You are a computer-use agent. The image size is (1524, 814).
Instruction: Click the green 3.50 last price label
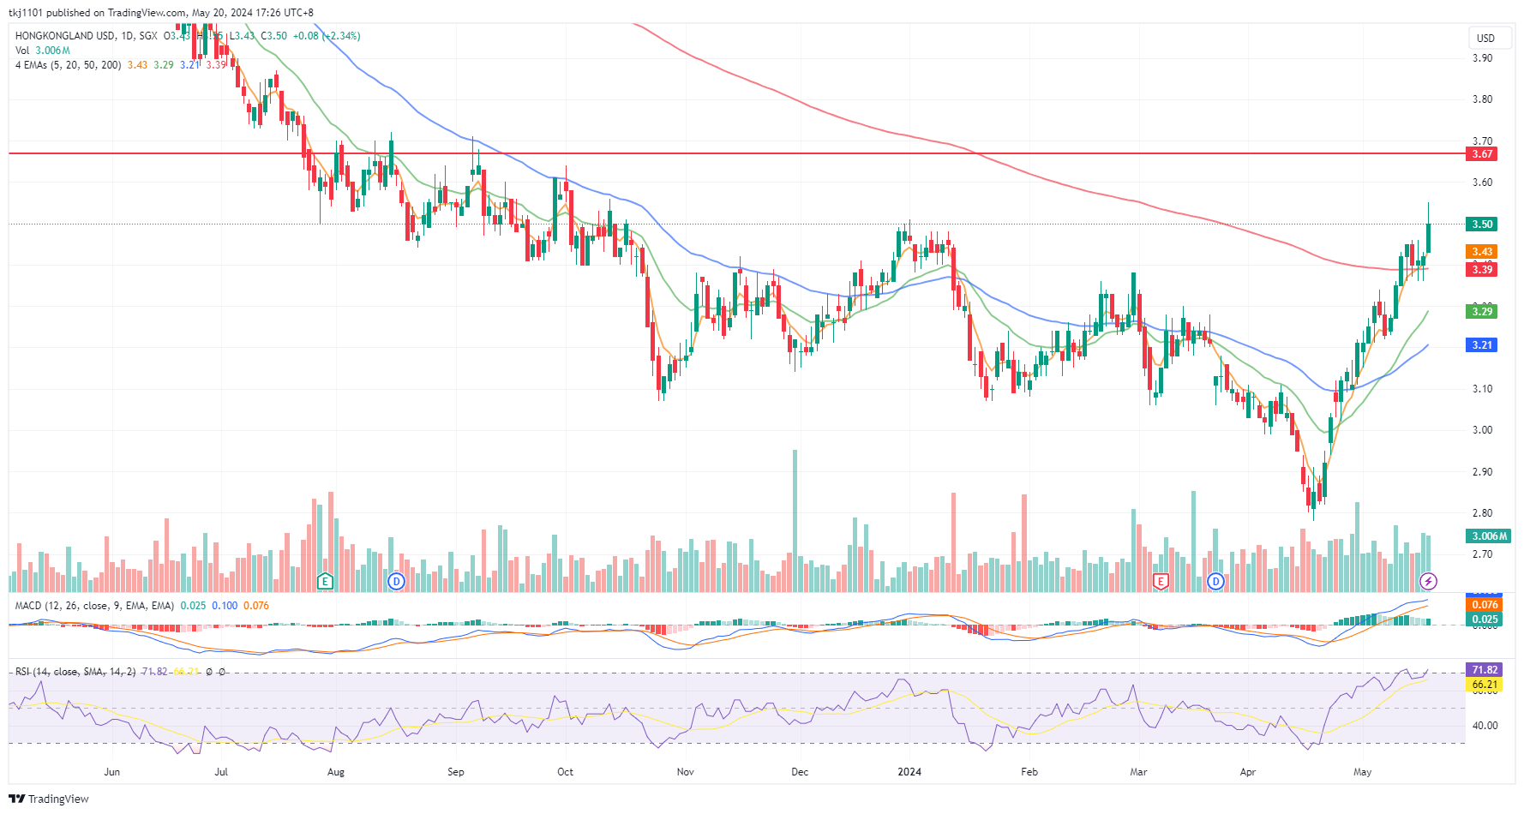(x=1482, y=224)
